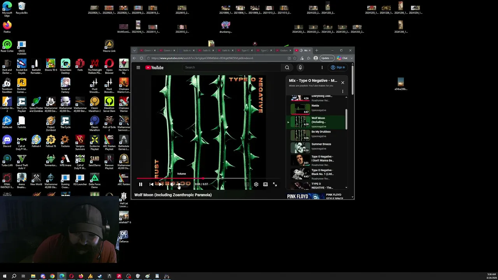This screenshot has width=498, height=280.
Task: Toggle closed captions in the player
Action: pyautogui.click(x=247, y=184)
